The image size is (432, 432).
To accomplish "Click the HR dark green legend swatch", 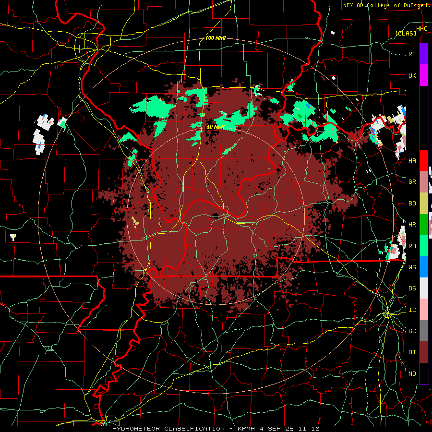I will (424, 225).
